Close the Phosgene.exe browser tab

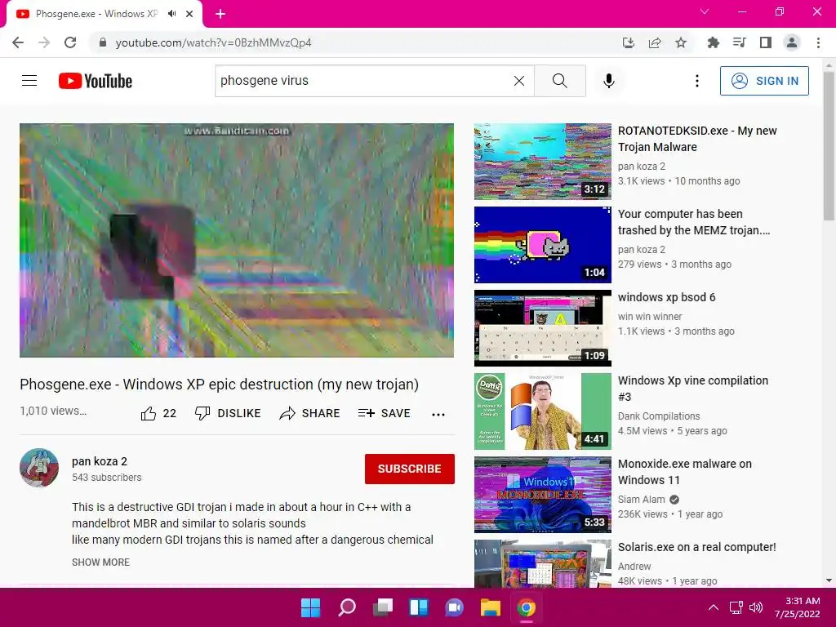[x=189, y=14]
